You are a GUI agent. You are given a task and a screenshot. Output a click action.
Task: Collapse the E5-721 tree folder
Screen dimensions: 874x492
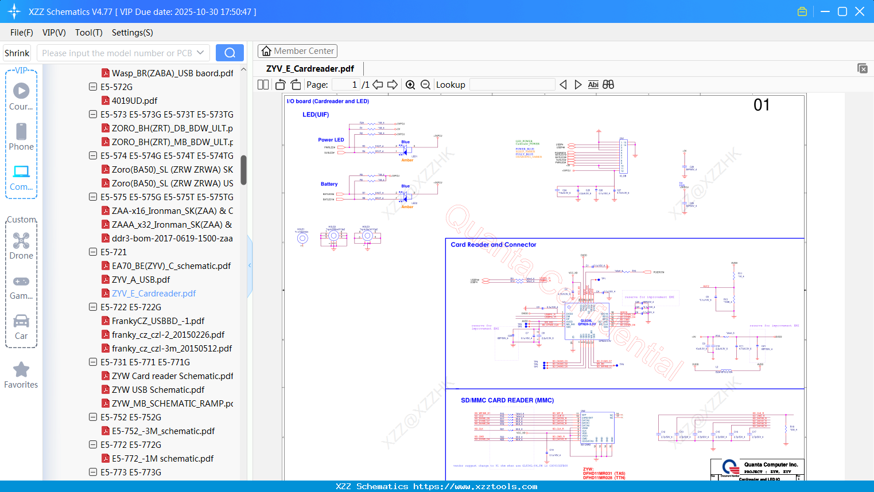click(x=93, y=252)
